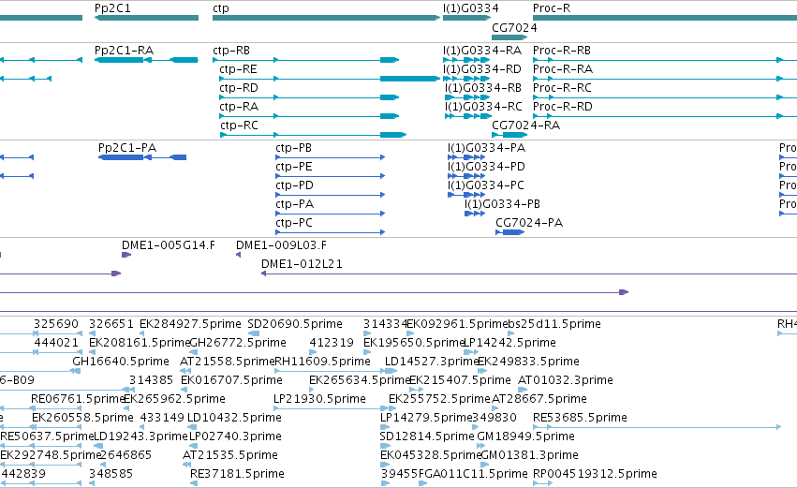The image size is (797, 488).
Task: Select the Pp2C1-PA protein label
Action: (x=127, y=148)
